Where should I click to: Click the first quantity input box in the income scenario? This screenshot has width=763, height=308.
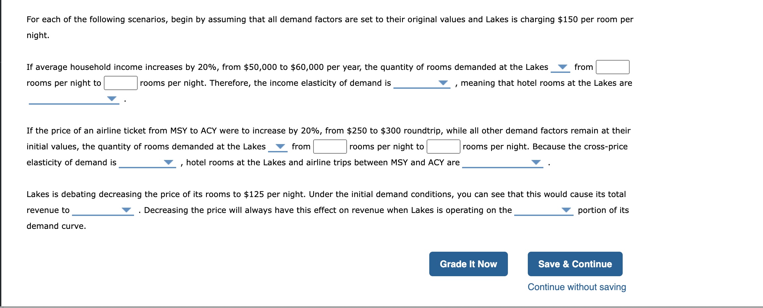pyautogui.click(x=613, y=67)
